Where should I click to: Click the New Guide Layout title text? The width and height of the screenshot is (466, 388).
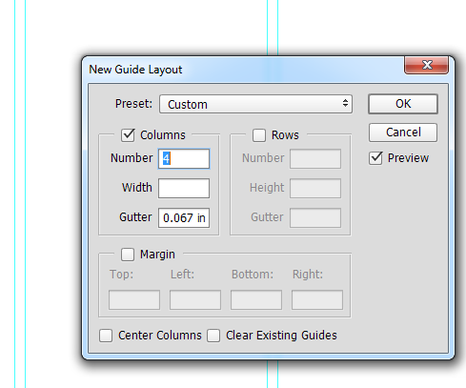tap(135, 70)
